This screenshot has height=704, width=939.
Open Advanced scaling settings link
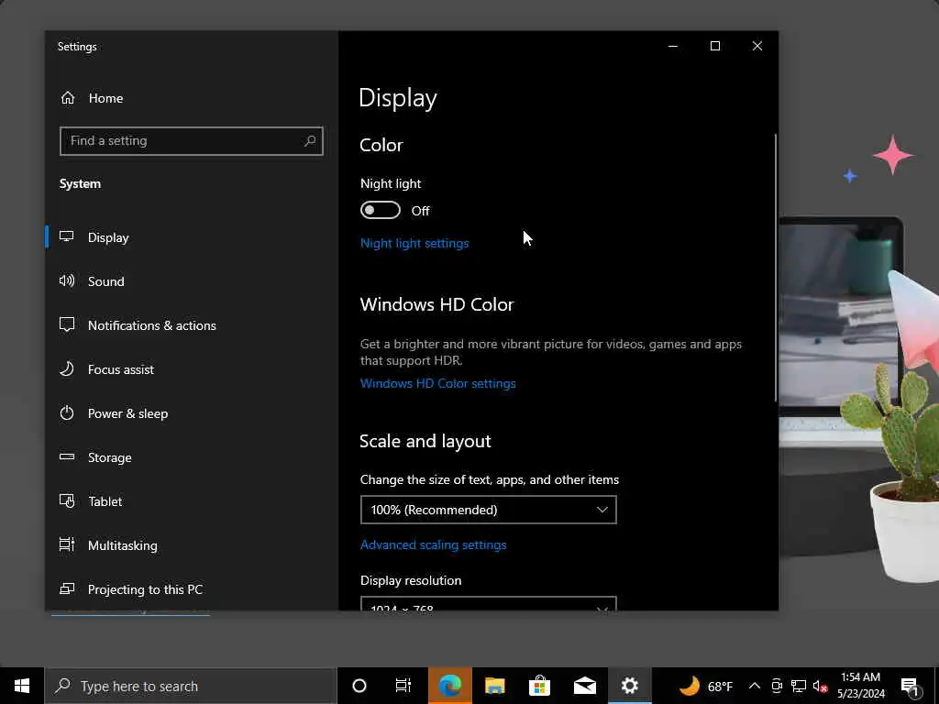click(433, 544)
